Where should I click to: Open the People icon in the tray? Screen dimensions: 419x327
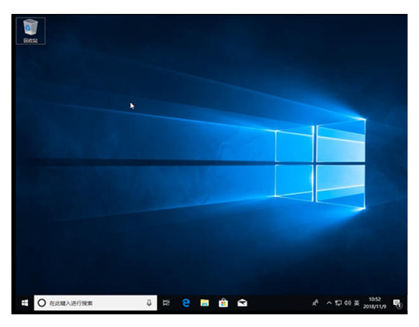click(x=315, y=303)
